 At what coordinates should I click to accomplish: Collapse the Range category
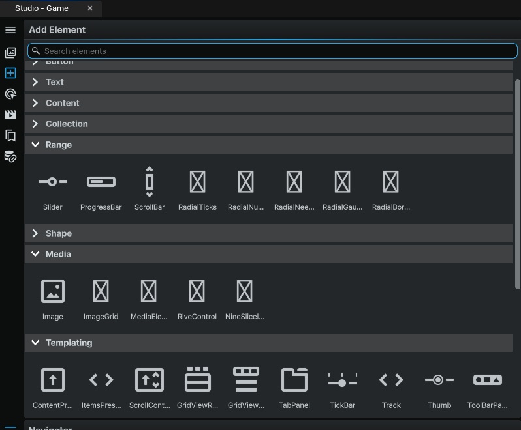coord(268,145)
